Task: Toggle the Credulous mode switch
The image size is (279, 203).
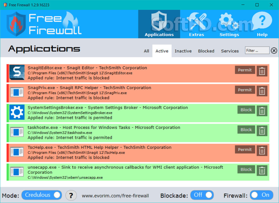Action: tap(42, 195)
